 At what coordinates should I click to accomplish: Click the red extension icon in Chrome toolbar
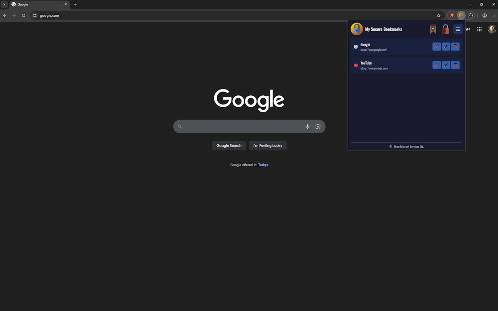coord(452,16)
